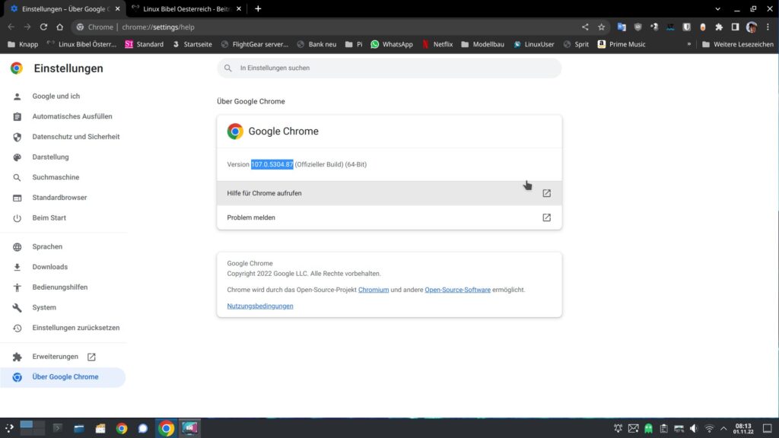Open the Pi bookmark folder

(x=354, y=44)
